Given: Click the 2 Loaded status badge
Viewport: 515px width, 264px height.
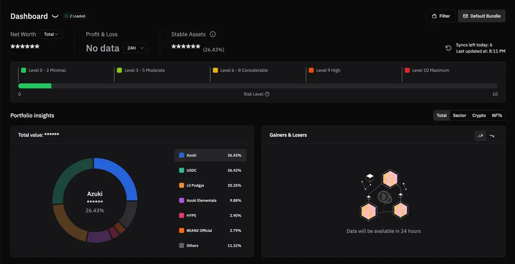Looking at the screenshot, I should coord(75,16).
